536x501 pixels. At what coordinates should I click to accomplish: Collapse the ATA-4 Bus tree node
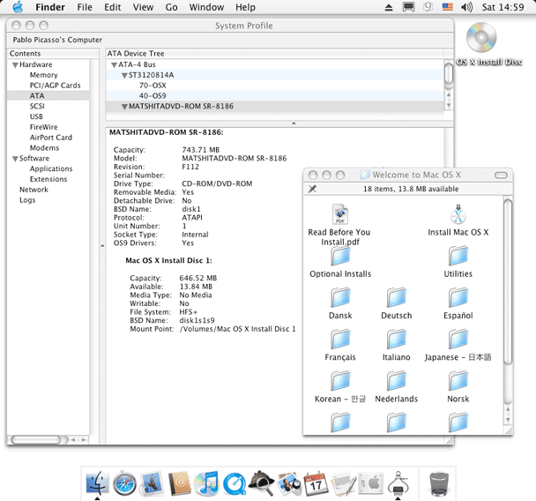click(x=115, y=65)
